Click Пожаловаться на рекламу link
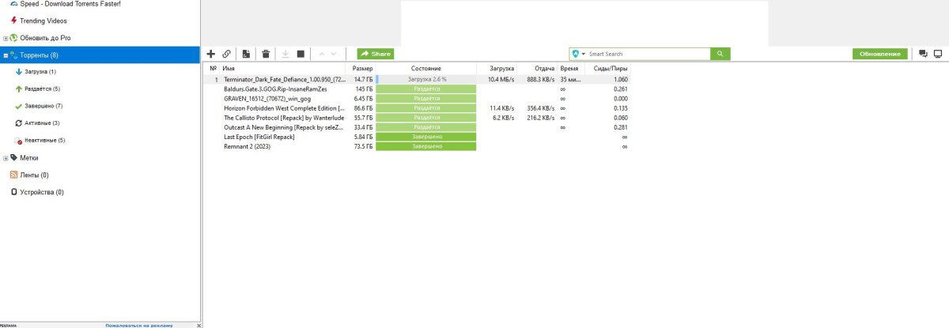 (138, 325)
